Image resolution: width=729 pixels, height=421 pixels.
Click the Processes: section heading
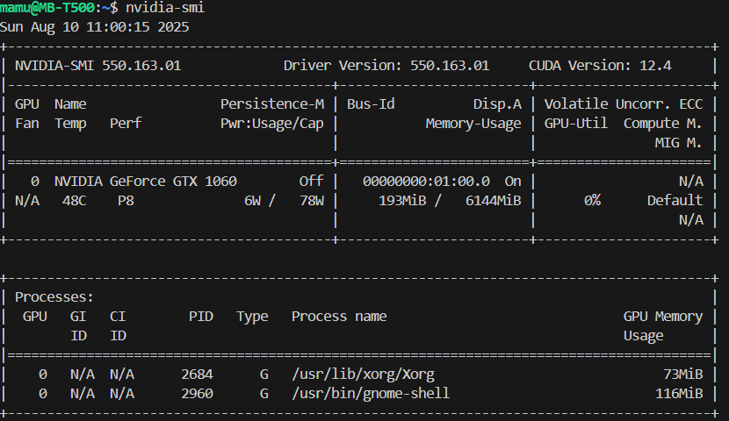(x=54, y=297)
